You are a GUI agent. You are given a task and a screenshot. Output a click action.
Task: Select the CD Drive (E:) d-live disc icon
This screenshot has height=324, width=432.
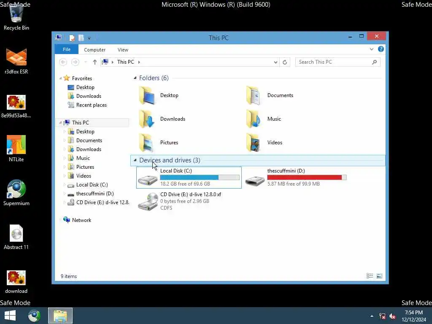click(148, 202)
